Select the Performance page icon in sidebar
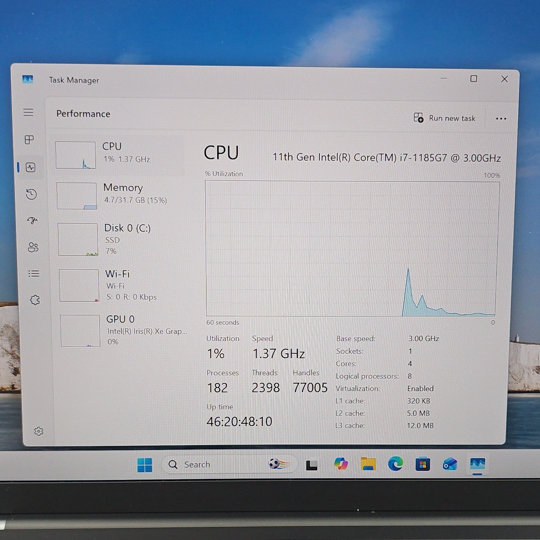 point(31,167)
